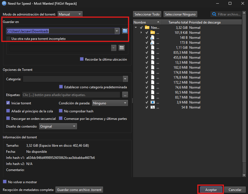This screenshot has width=248, height=194.
Task: Click the splitter handle between the two panels
Action: point(132,101)
